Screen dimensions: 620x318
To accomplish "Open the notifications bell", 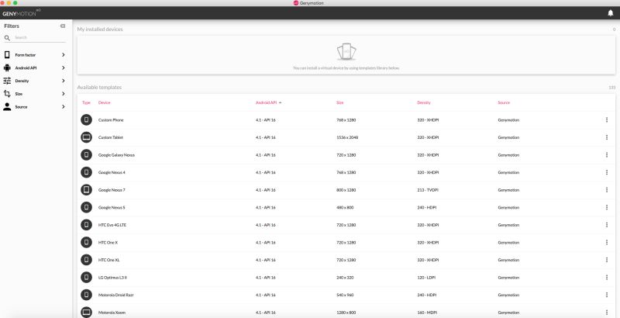I will pyautogui.click(x=611, y=13).
